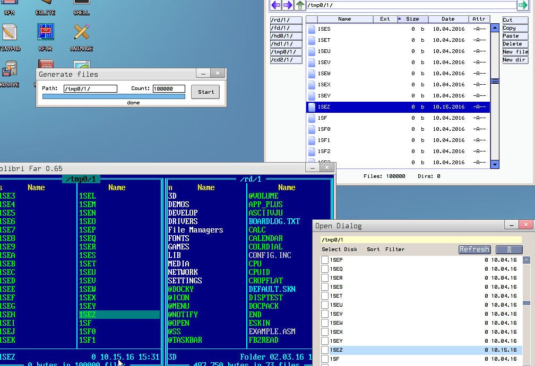Image resolution: width=535 pixels, height=366 pixels.
Task: Click the file icon next to 1SEX
Action: (312, 85)
